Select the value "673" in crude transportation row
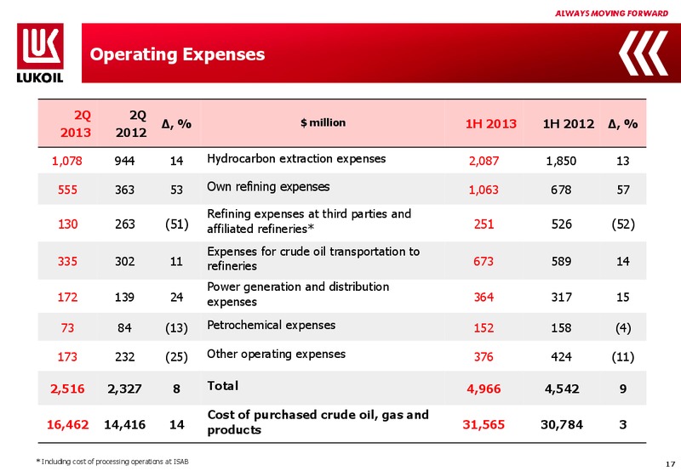Image resolution: width=681 pixels, height=471 pixels. 484,262
